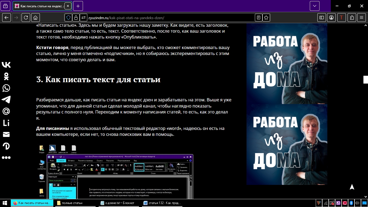368x207 pixels.
Task: Open the extensions puzzle menu
Action: coord(352,18)
